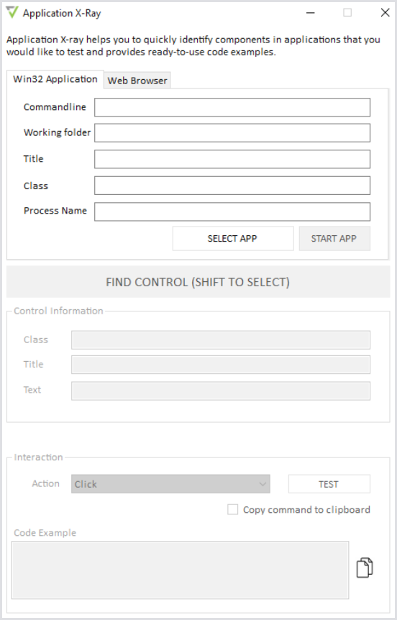Click the SELECT APP button
Image resolution: width=397 pixels, height=620 pixels.
tap(233, 238)
